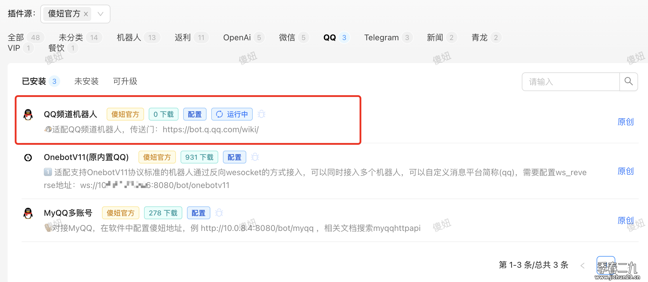
Task: Click the 278 下载 badge
Action: click(163, 213)
